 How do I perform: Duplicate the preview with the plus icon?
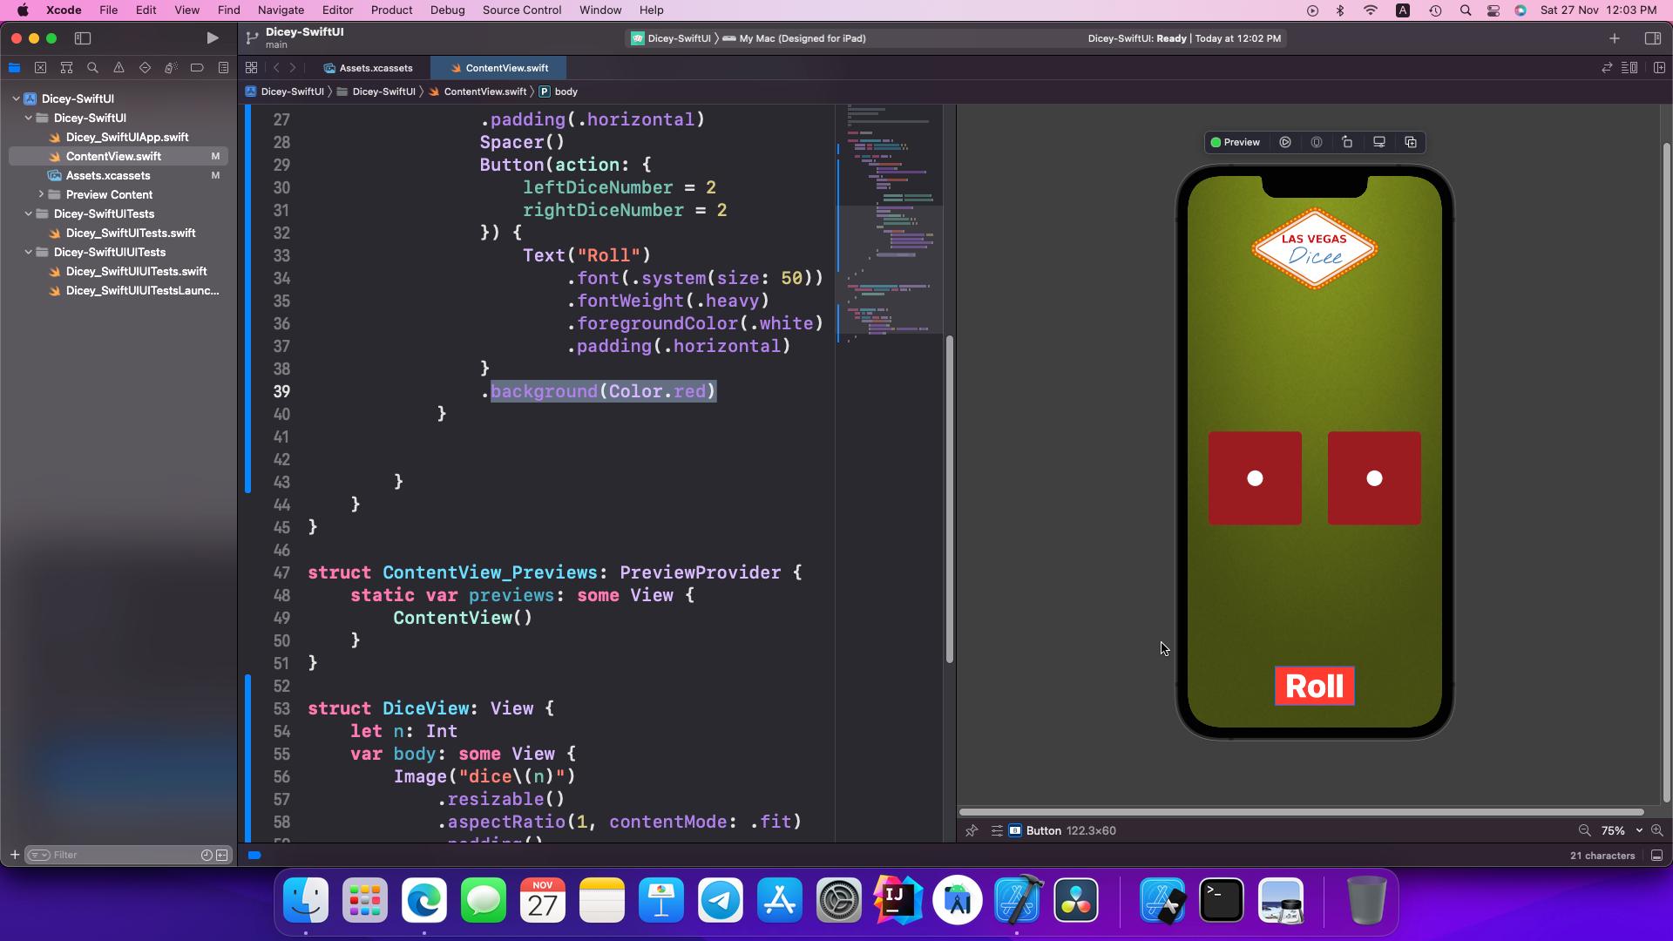pyautogui.click(x=1411, y=142)
